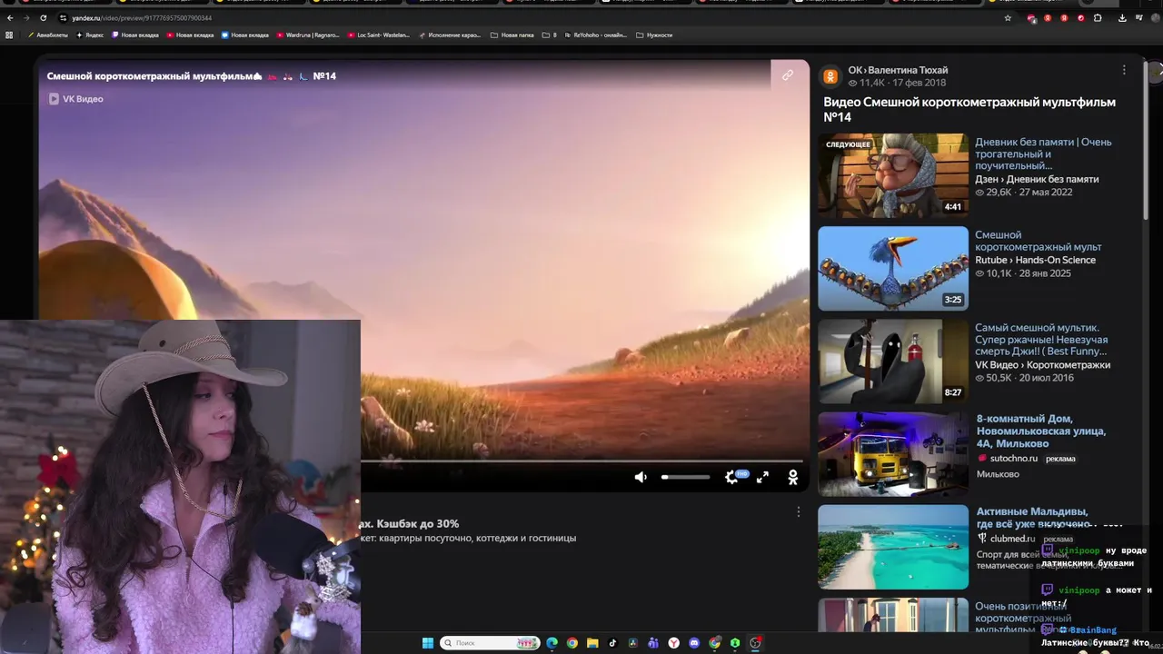Bookmark this page with star icon
The width and height of the screenshot is (1163, 654).
pos(1008,17)
